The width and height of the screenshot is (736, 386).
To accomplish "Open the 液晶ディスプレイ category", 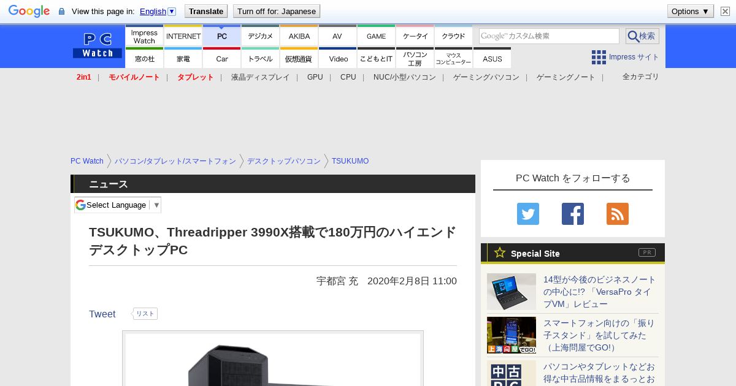I will tap(261, 77).
